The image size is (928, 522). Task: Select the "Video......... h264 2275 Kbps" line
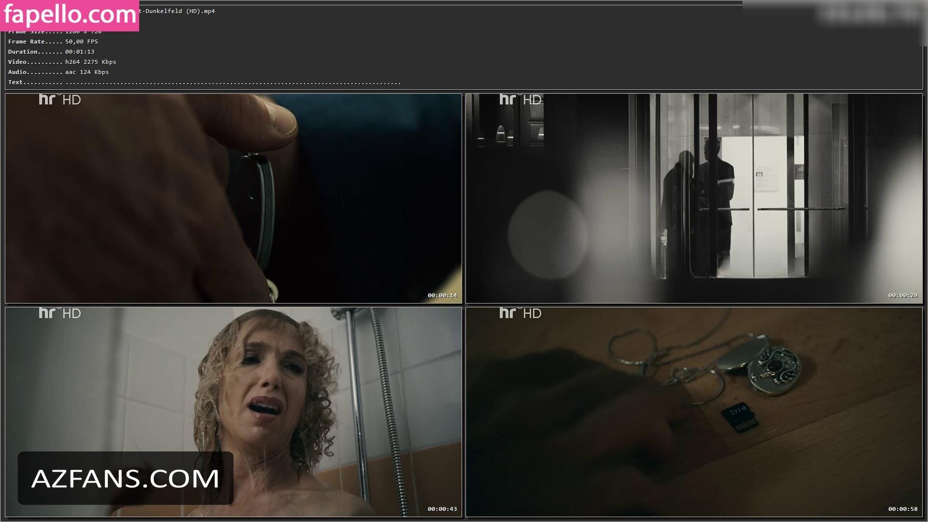[62, 62]
